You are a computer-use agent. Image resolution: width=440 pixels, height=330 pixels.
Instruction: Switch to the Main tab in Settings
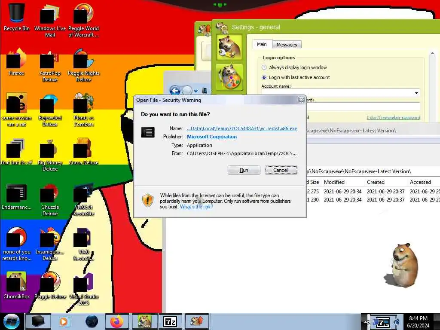262,44
